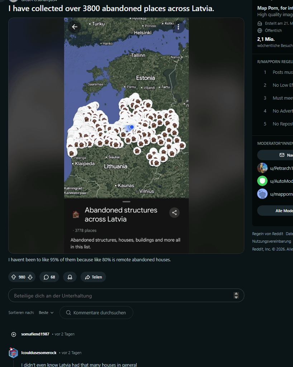Expand rule 4 'No Advert' in sidebar
The width and height of the screenshot is (293, 367).
pyautogui.click(x=282, y=111)
